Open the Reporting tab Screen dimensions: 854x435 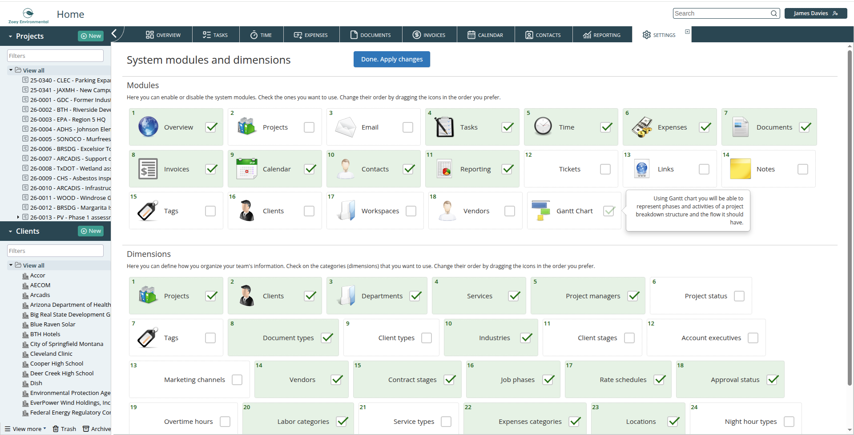(602, 35)
